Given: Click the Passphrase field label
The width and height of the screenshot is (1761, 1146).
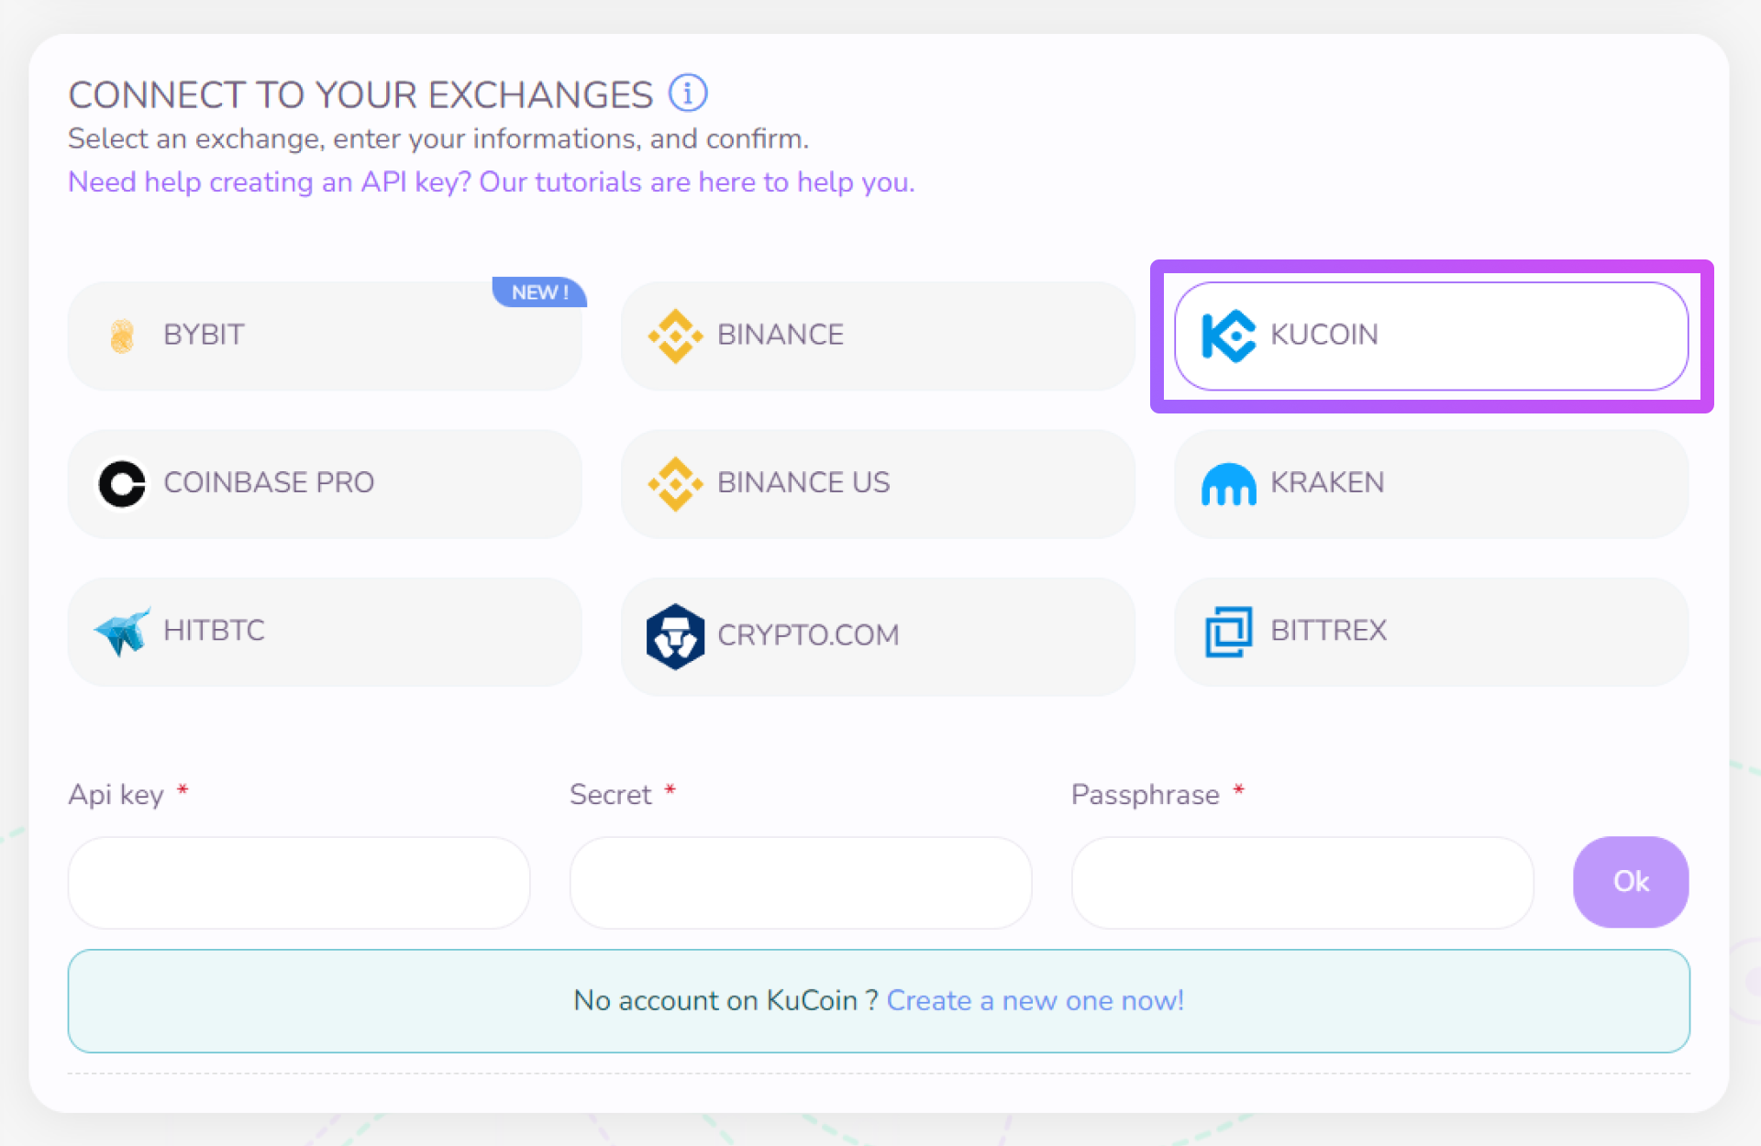Looking at the screenshot, I should tap(1146, 794).
